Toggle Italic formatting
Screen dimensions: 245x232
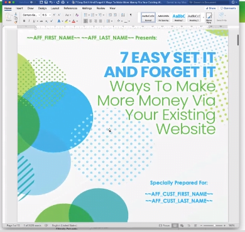29,21
